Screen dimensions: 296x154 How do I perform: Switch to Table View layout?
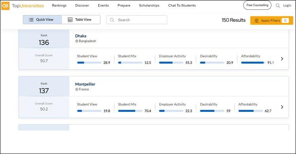81,20
